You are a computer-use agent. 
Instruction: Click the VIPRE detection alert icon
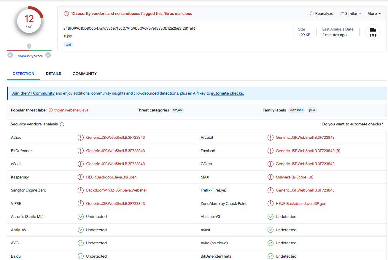pos(80,203)
